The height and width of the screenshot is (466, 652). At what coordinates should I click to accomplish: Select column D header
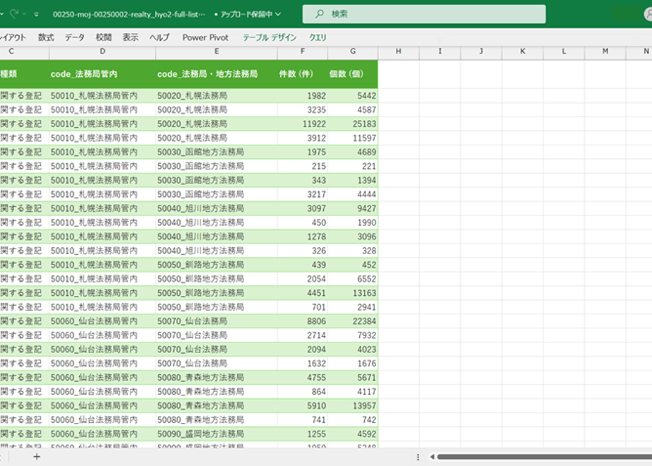[x=102, y=52]
